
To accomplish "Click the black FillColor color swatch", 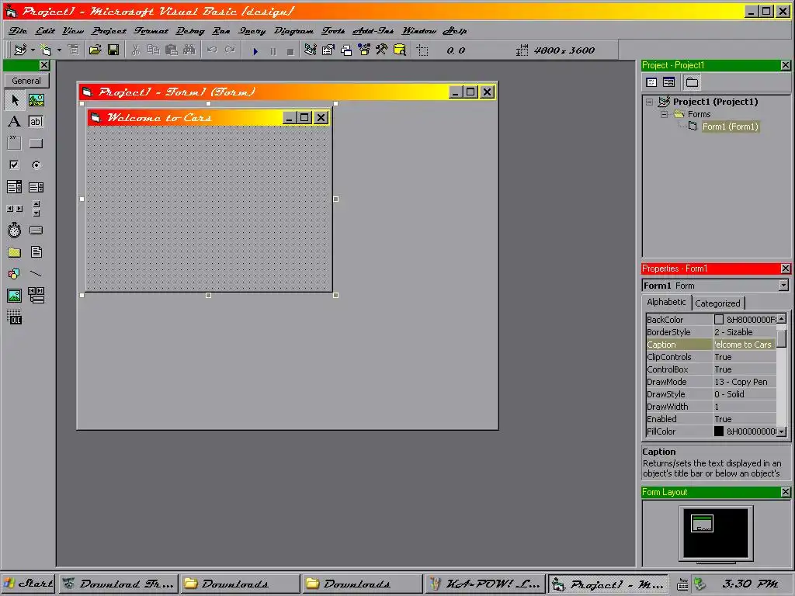I will (718, 431).
